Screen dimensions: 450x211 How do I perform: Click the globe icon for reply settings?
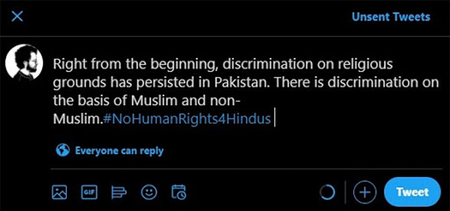pyautogui.click(x=63, y=151)
